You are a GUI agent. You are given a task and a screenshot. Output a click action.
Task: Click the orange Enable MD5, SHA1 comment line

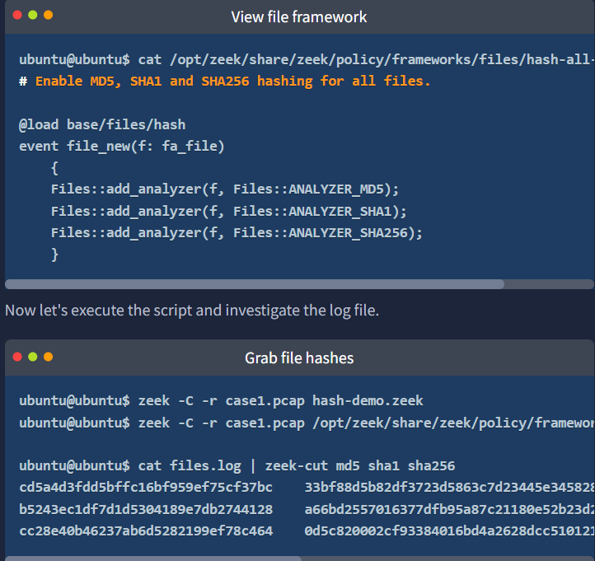click(224, 81)
